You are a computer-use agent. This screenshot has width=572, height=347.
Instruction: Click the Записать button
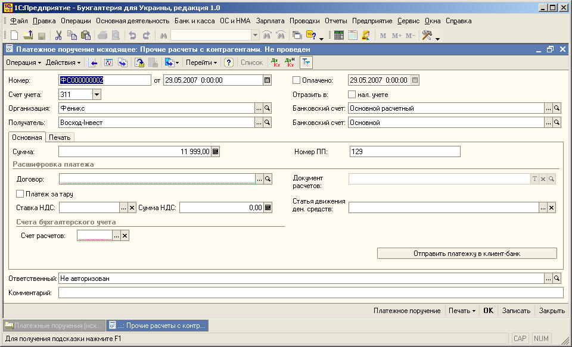[516, 311]
